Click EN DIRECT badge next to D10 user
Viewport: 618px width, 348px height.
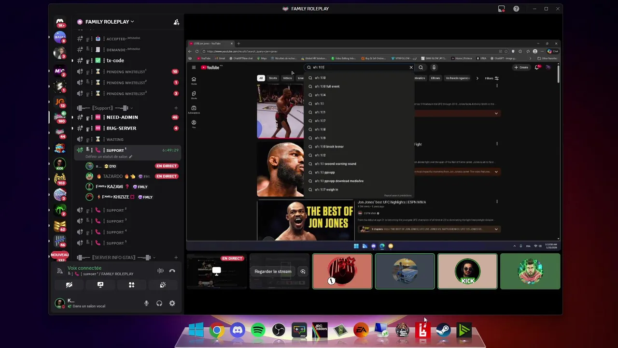(x=167, y=166)
